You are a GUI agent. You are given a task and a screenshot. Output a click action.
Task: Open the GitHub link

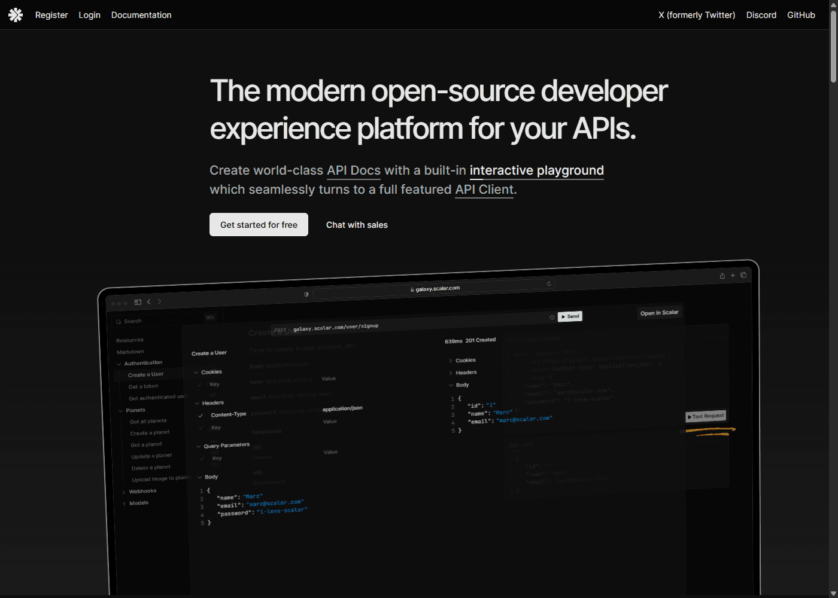click(801, 15)
